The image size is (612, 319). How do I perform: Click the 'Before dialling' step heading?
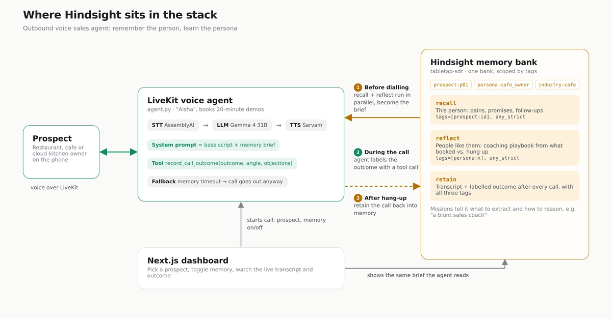(387, 88)
